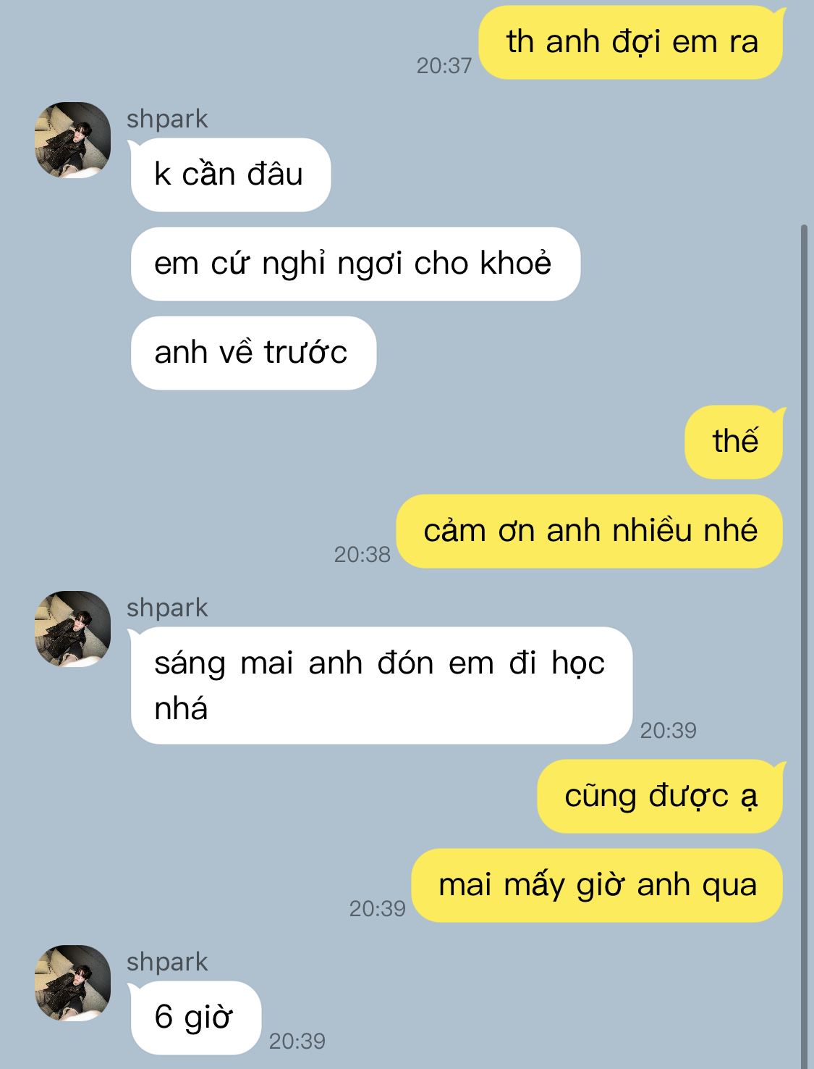Tap the "cũng được ạ" message bubble
This screenshot has height=1069, width=814.
[x=661, y=796]
